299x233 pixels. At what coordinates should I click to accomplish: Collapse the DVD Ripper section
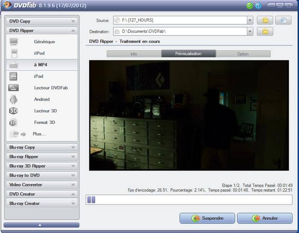[42, 30]
